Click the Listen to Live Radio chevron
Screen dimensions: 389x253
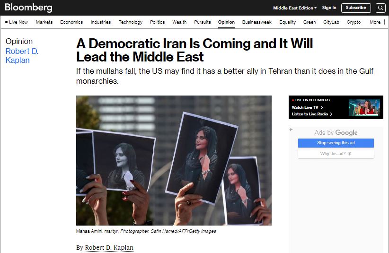331,114
